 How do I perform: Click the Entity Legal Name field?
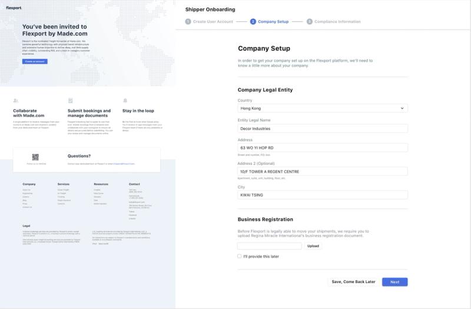[323, 128]
